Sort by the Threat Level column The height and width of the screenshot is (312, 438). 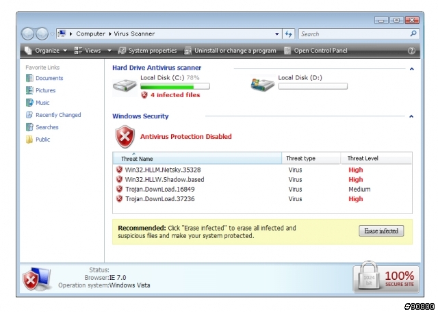pyautogui.click(x=376, y=158)
